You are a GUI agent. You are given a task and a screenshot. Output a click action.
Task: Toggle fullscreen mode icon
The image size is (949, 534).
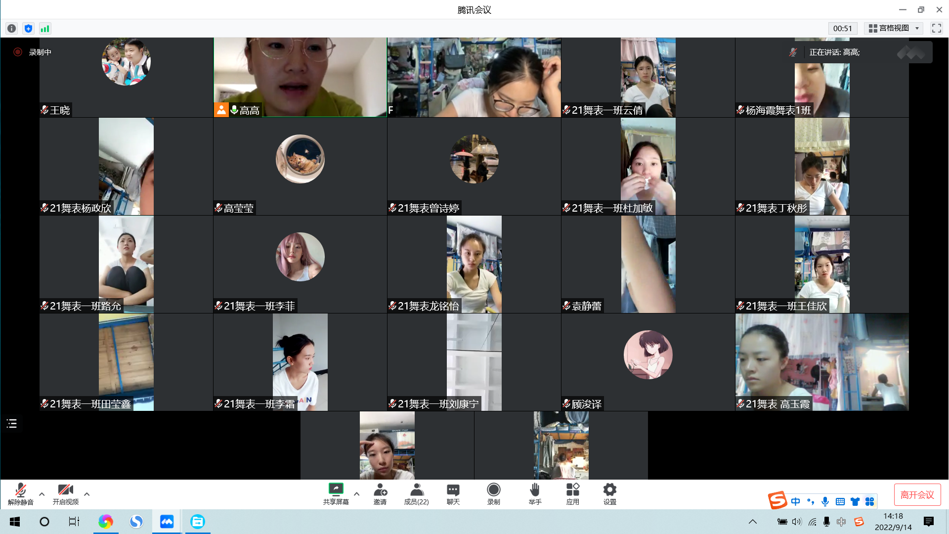(936, 29)
